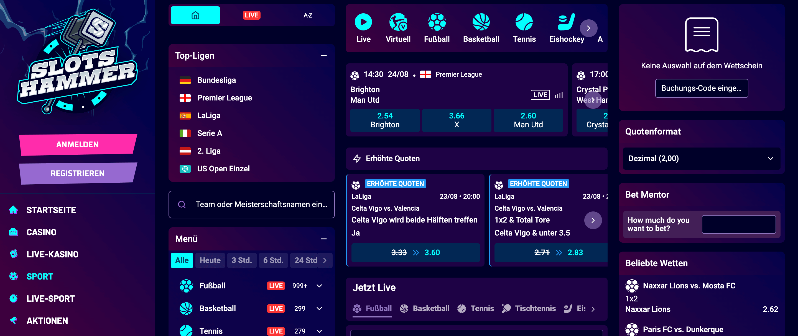Select the Heute time filter
Image resolution: width=798 pixels, height=336 pixels.
[x=210, y=260]
